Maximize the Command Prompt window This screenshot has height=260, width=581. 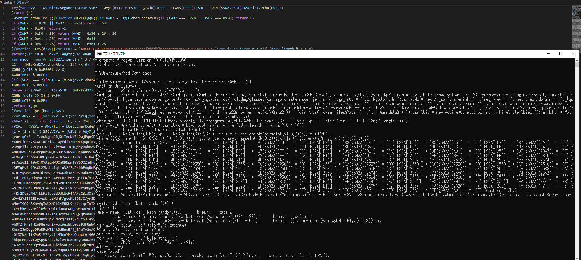point(561,53)
